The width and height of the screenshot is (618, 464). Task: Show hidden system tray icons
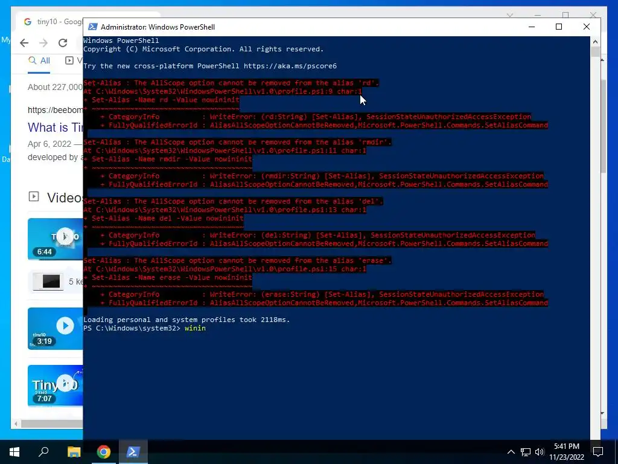[x=511, y=452]
